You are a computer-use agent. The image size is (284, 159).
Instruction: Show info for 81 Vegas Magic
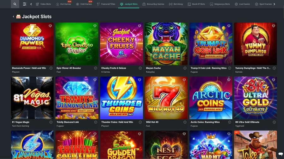coord(51,122)
